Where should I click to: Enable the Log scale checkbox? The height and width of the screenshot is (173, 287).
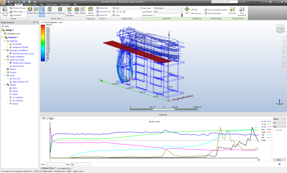274,130
